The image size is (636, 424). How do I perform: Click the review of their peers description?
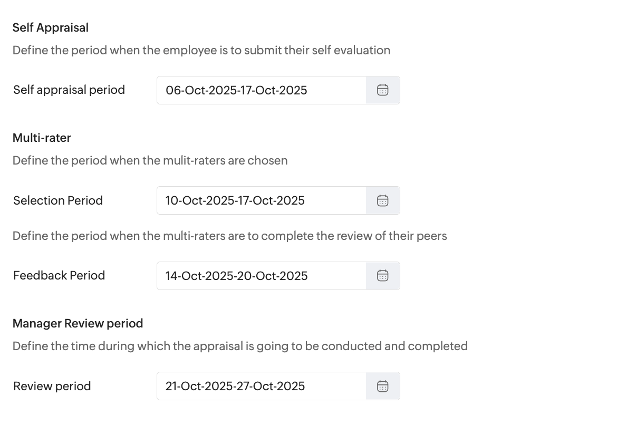[x=230, y=235]
